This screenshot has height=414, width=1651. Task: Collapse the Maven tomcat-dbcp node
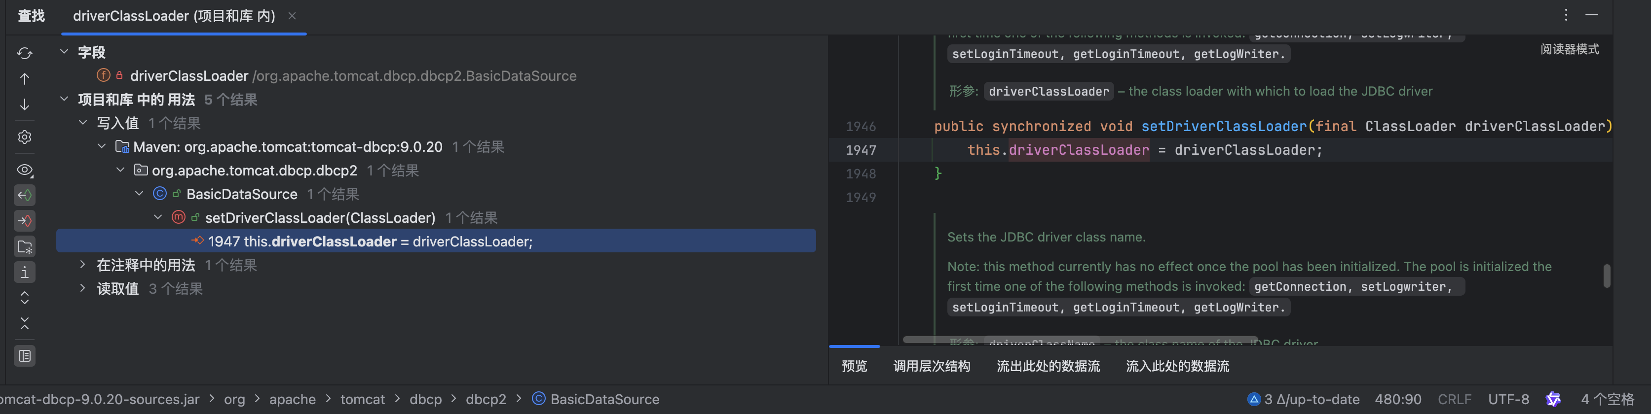coord(101,146)
